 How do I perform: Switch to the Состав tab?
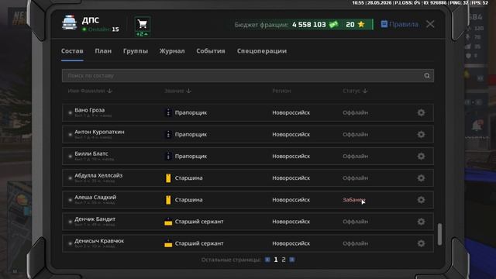(x=72, y=51)
